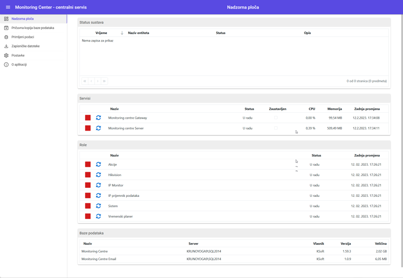Restart the Monitoring centre Server service

pos(99,128)
